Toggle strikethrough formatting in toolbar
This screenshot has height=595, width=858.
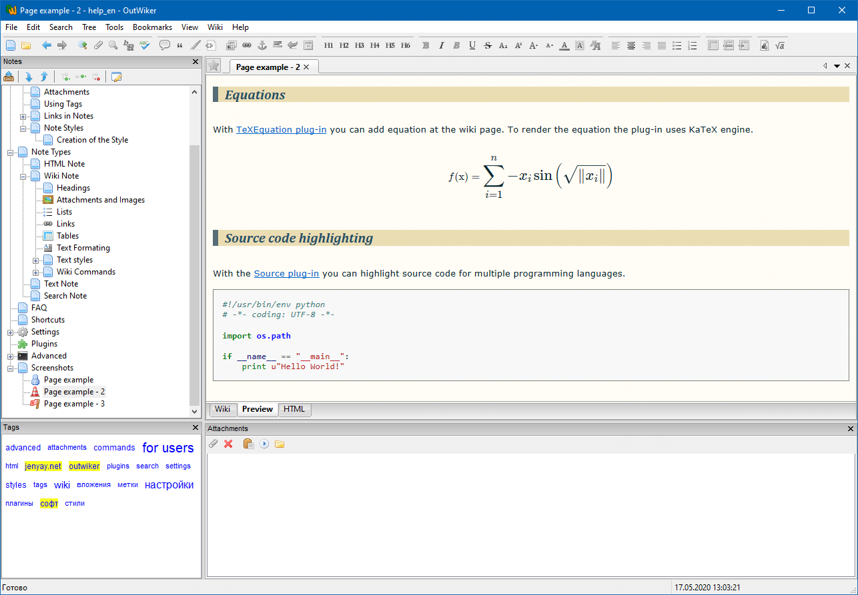pyautogui.click(x=488, y=45)
